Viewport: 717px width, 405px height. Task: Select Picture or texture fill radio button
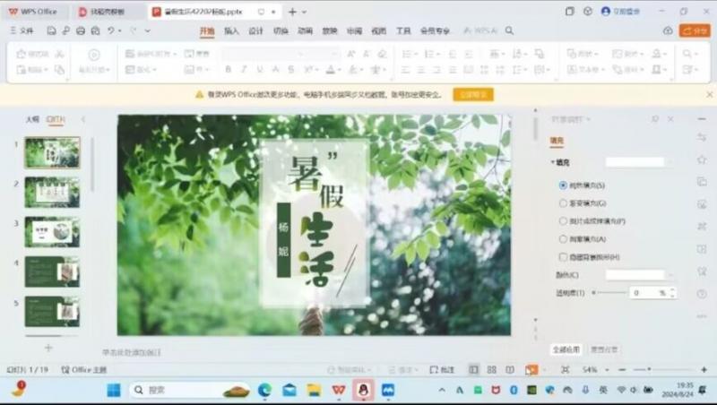[563, 220]
